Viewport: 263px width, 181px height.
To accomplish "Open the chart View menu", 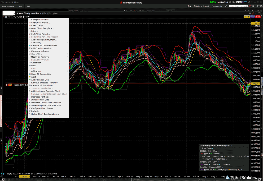I will pyautogui.click(x=55, y=13).
